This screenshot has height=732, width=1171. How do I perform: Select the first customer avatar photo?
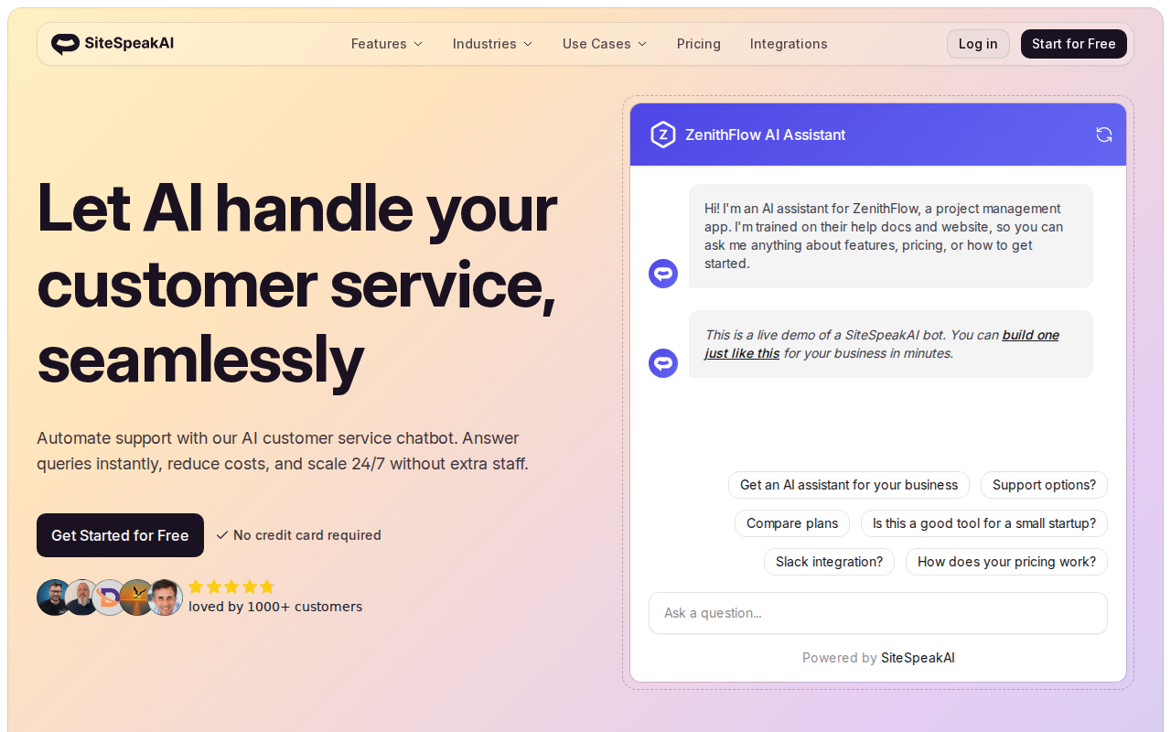coord(54,597)
